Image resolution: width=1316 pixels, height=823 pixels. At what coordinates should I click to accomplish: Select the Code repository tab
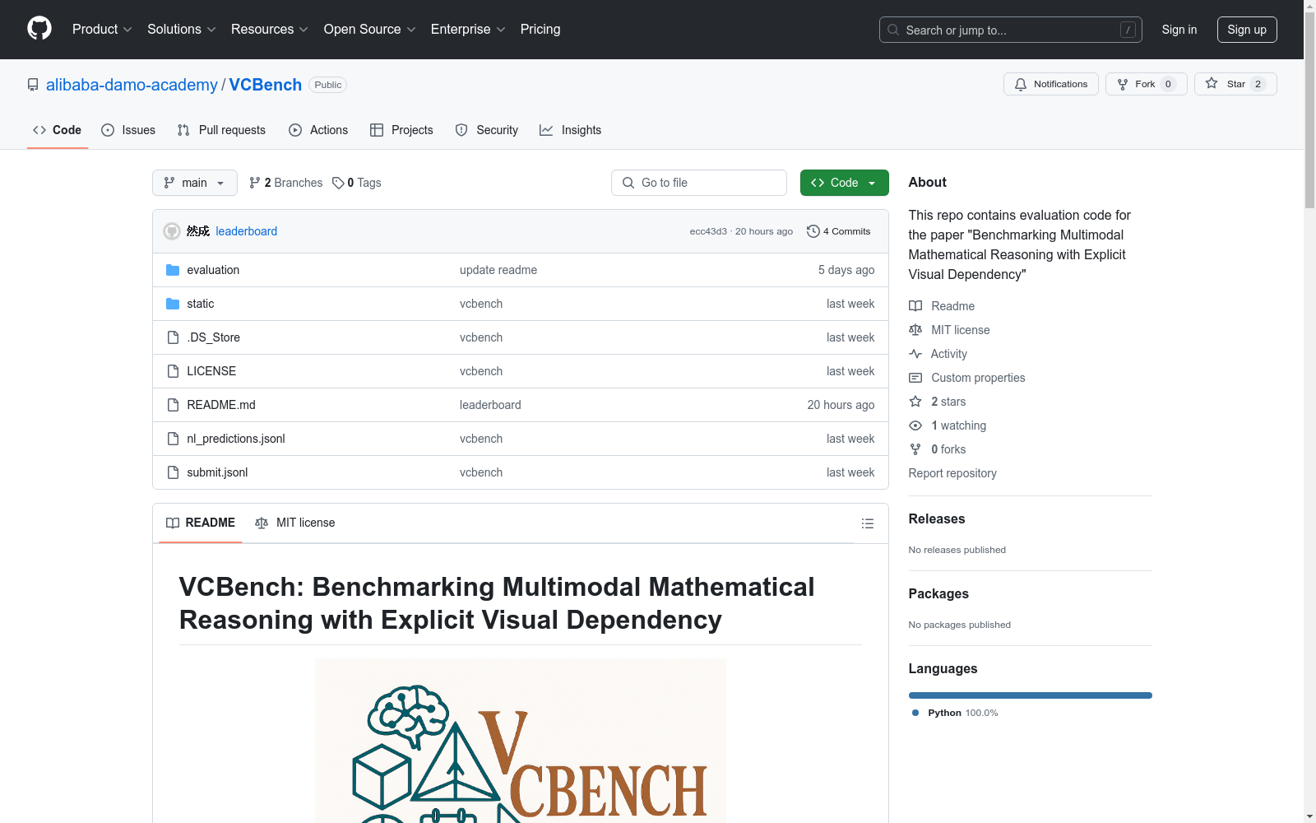tap(58, 130)
